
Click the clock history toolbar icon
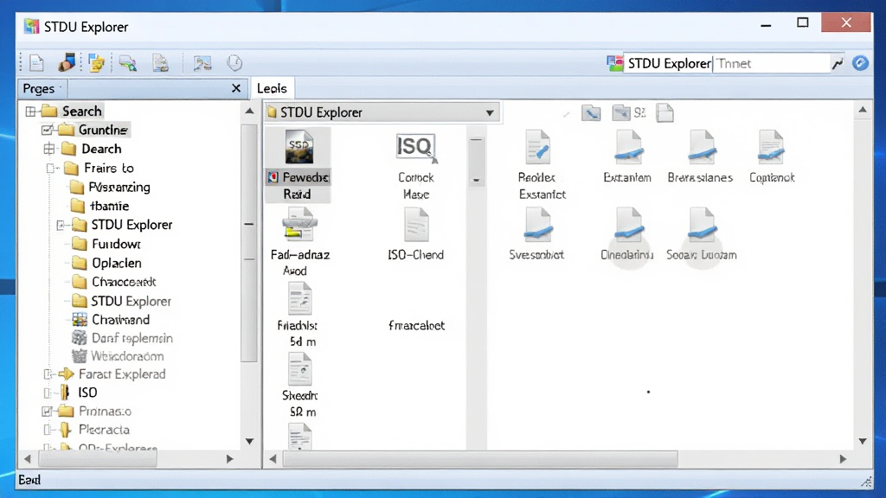pyautogui.click(x=234, y=62)
